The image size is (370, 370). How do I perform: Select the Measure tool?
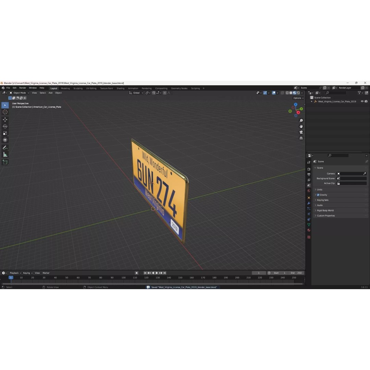5,155
